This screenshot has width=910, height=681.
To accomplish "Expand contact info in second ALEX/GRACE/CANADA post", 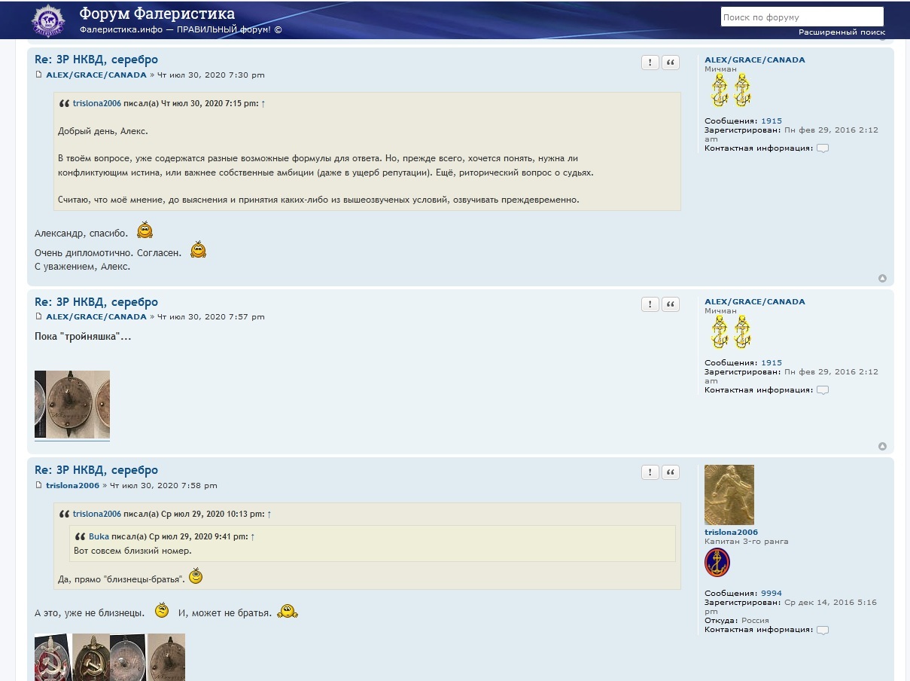I will click(x=823, y=390).
